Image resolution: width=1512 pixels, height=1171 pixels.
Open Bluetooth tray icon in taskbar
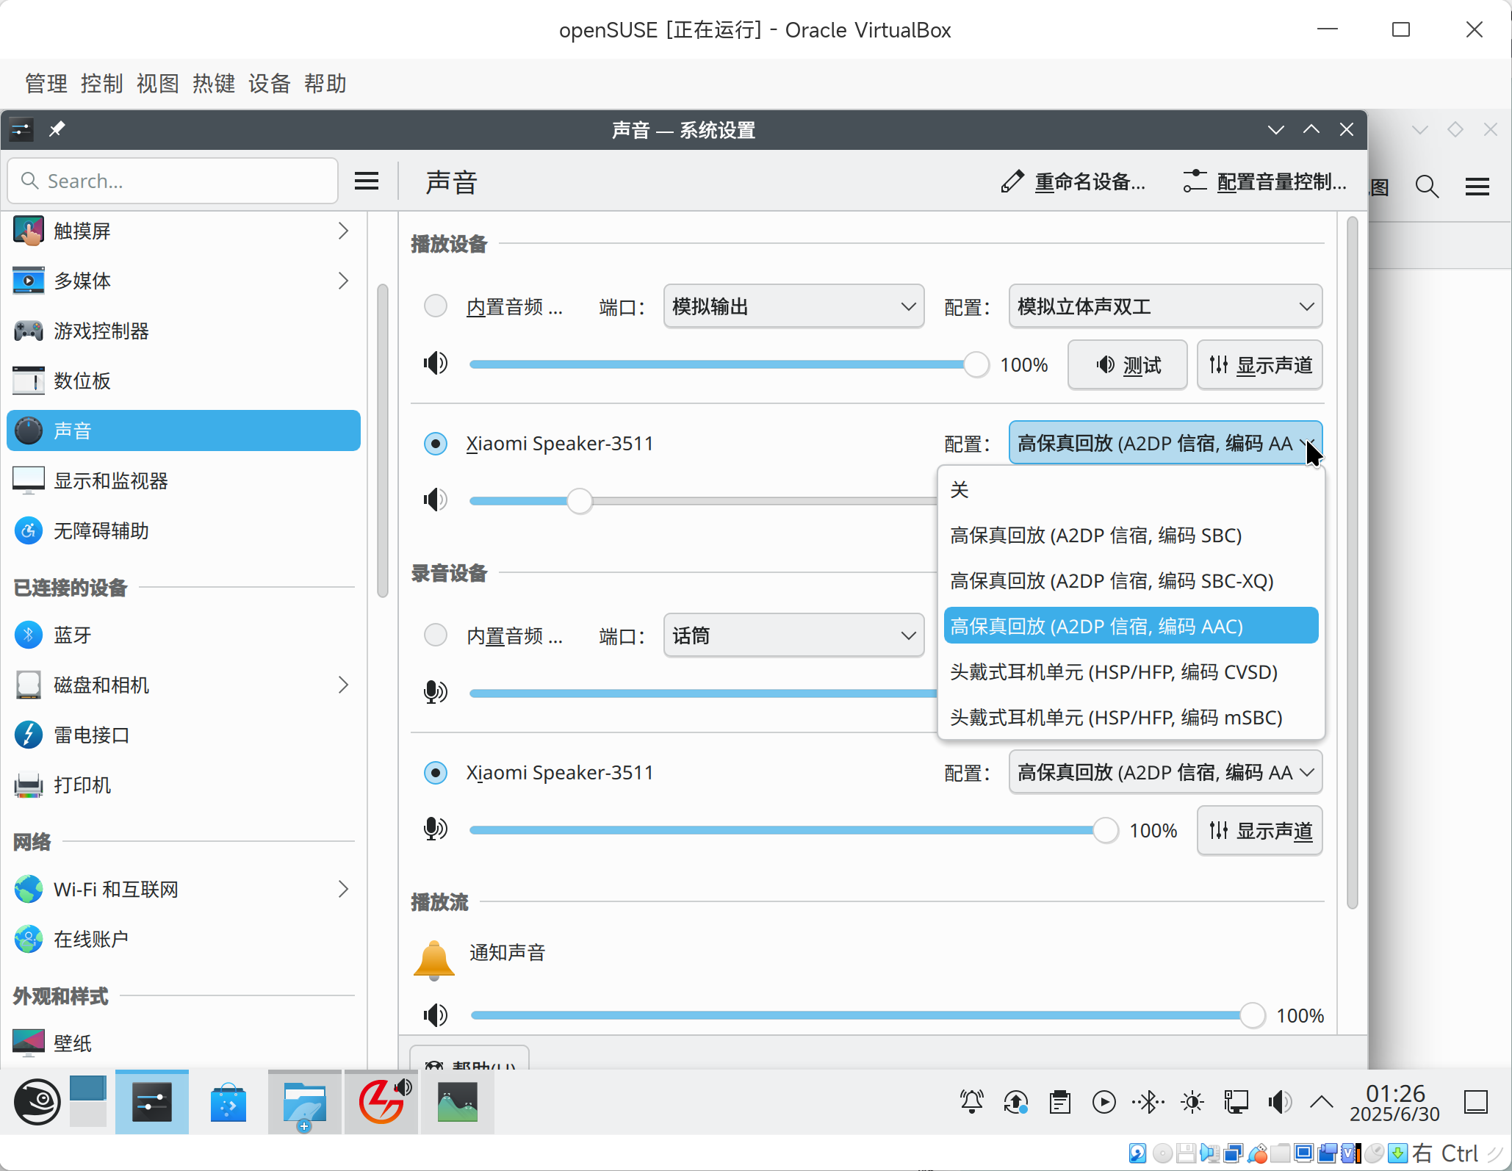pyautogui.click(x=1148, y=1101)
